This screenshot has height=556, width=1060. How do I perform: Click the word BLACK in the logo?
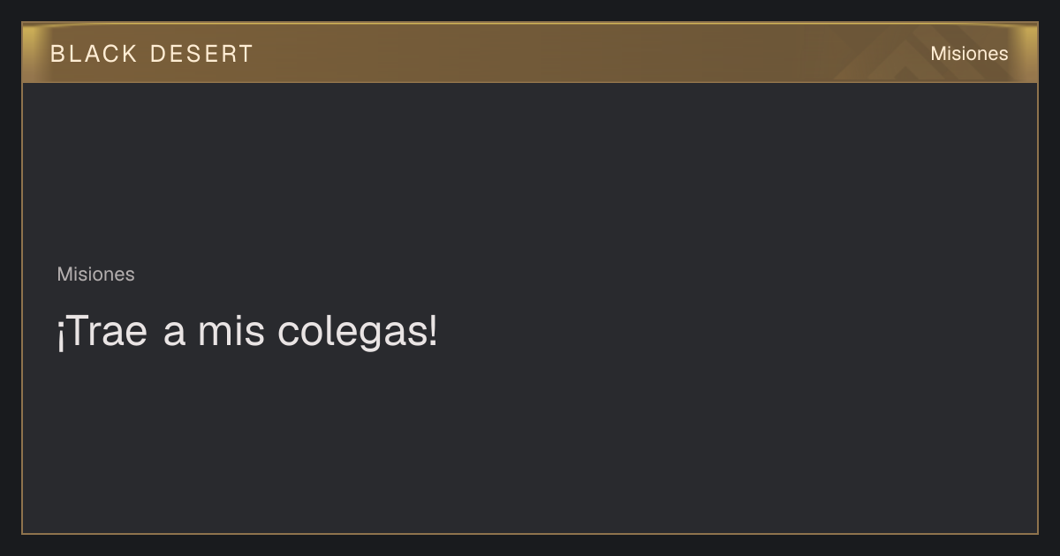tap(94, 54)
